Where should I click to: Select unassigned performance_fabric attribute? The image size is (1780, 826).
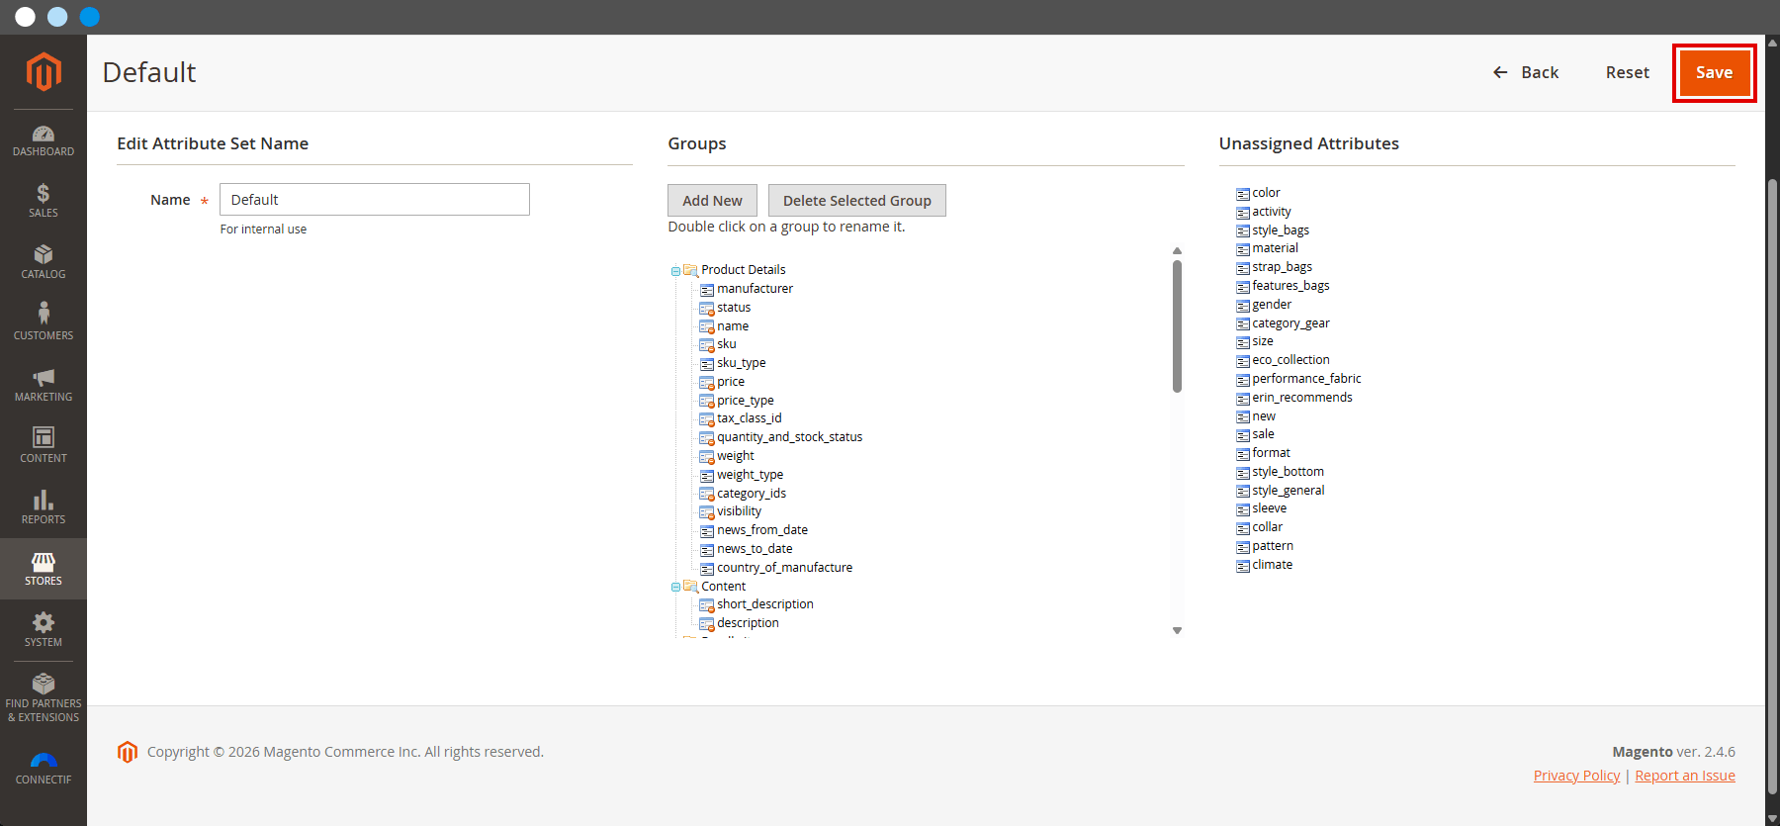click(x=1306, y=379)
